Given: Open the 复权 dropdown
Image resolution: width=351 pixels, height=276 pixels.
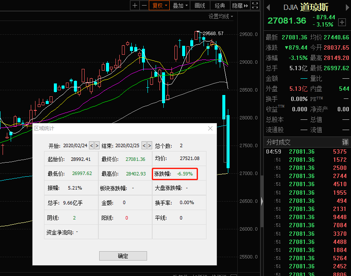Looking at the screenshot, I should pyautogui.click(x=160, y=6).
